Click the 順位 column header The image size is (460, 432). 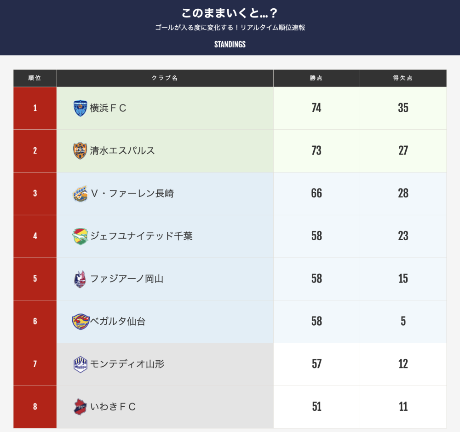tap(35, 78)
